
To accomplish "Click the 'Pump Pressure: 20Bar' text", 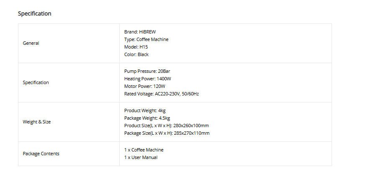I will 147,71.
